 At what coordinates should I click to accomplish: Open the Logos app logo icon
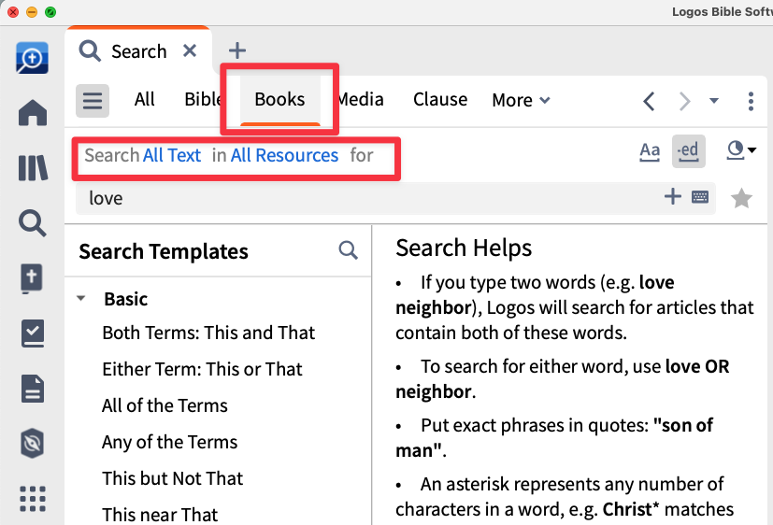coord(32,58)
